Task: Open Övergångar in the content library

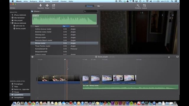Action: click(18, 84)
